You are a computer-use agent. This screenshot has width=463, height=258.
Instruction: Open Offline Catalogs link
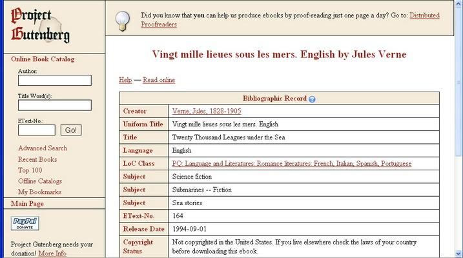point(40,181)
